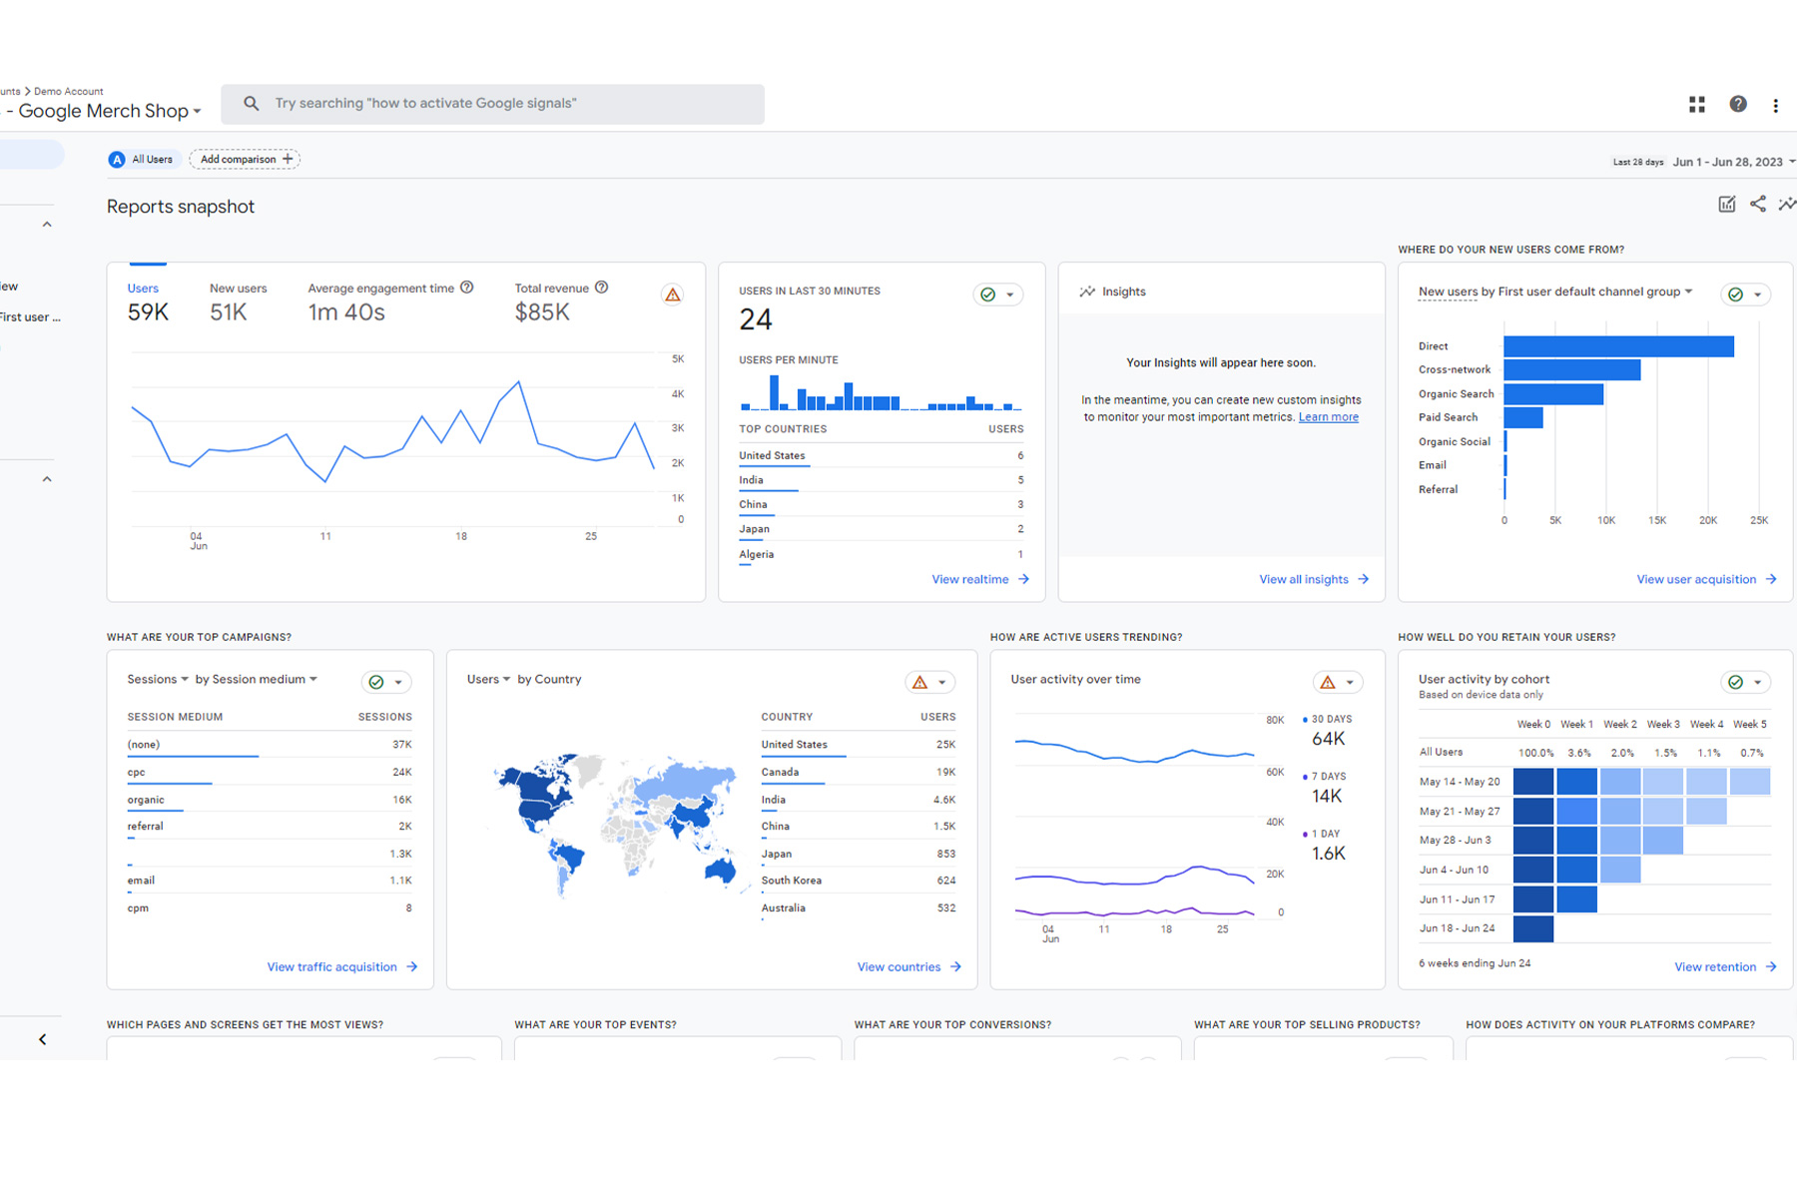Screen dimensions: 1797x1198
Task: Click the 'referral' session medium row
Action: pos(269,827)
